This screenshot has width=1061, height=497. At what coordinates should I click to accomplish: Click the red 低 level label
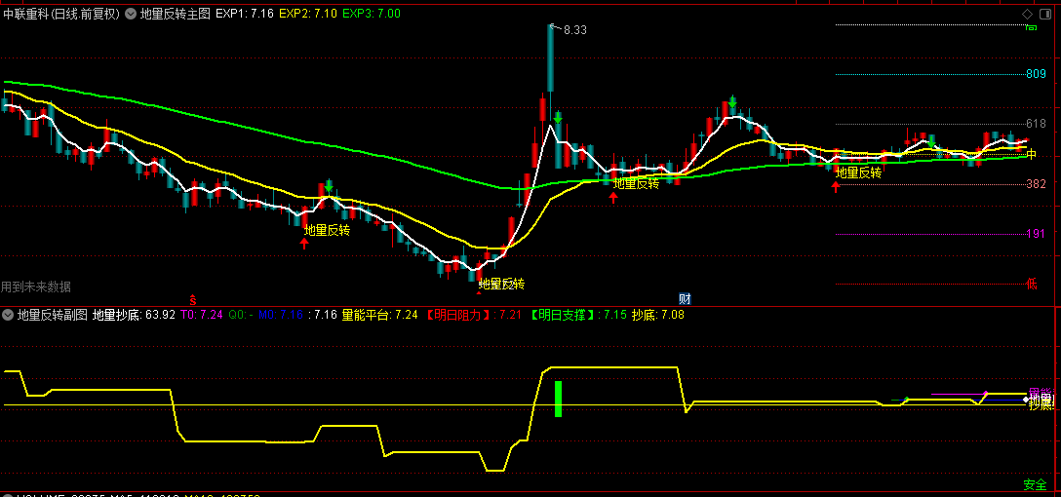pos(1031,284)
